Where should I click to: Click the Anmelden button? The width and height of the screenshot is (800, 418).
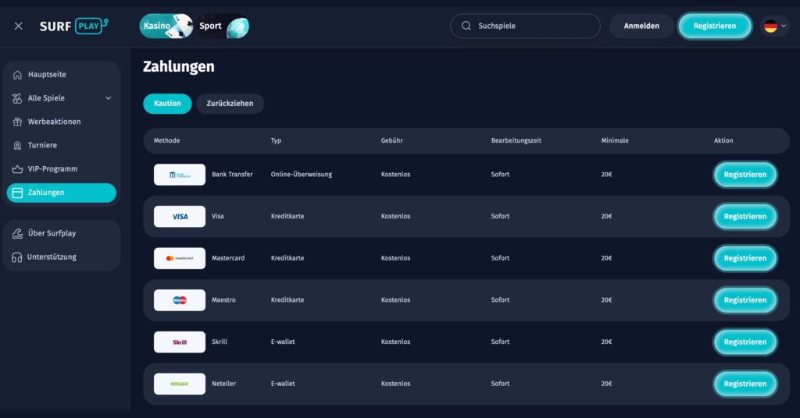(x=641, y=26)
